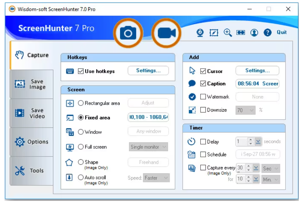Increase Delay seconds with up stepper
Viewport: 304px width, 203px height.
click(x=251, y=139)
